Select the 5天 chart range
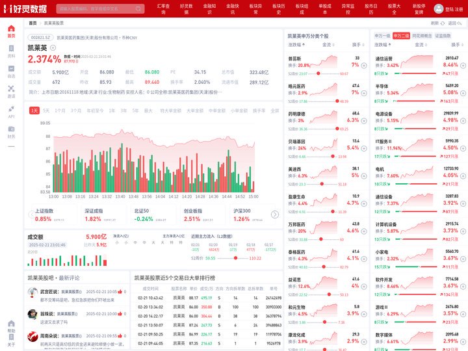Viewport: 468px width, 351px height. [x=46, y=110]
